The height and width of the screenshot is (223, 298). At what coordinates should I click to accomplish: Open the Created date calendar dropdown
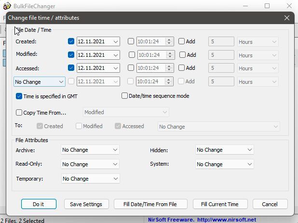[x=116, y=42]
